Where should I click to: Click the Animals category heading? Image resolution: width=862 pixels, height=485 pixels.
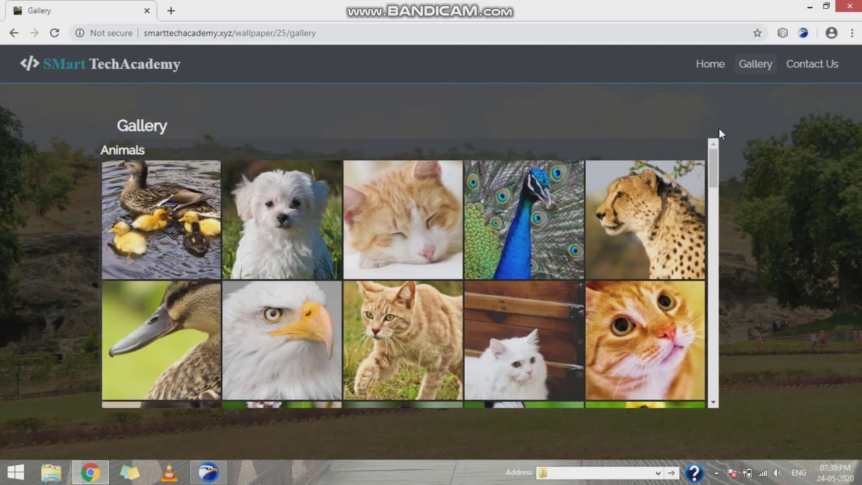pyautogui.click(x=123, y=150)
